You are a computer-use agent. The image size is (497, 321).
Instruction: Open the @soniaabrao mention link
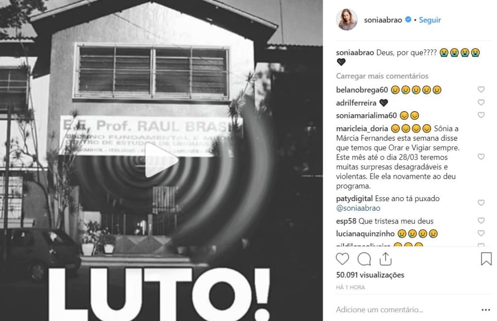pyautogui.click(x=358, y=208)
